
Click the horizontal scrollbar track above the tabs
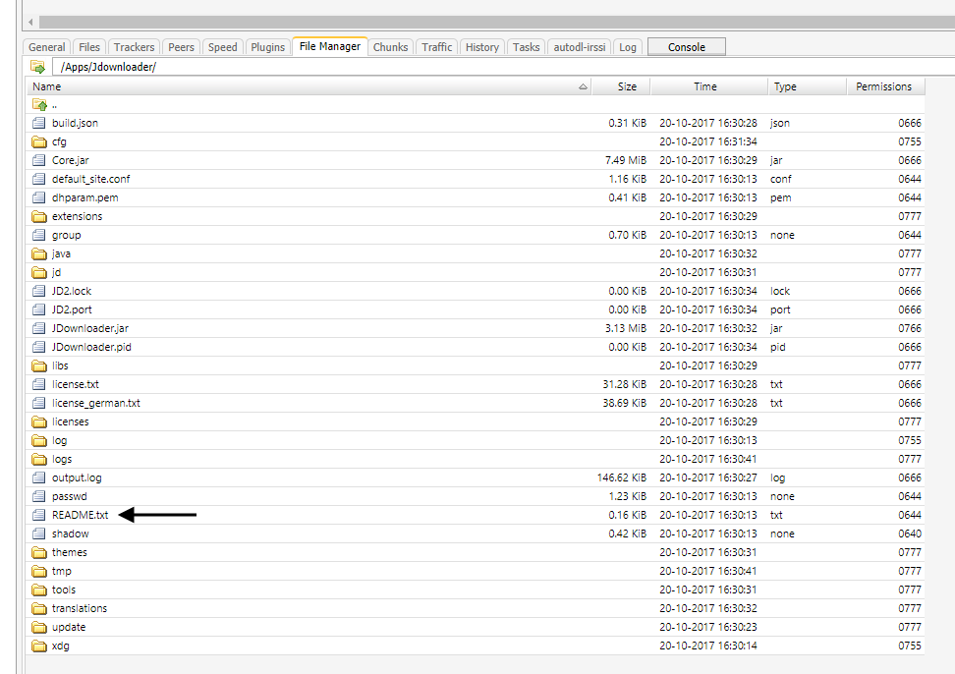(x=496, y=22)
